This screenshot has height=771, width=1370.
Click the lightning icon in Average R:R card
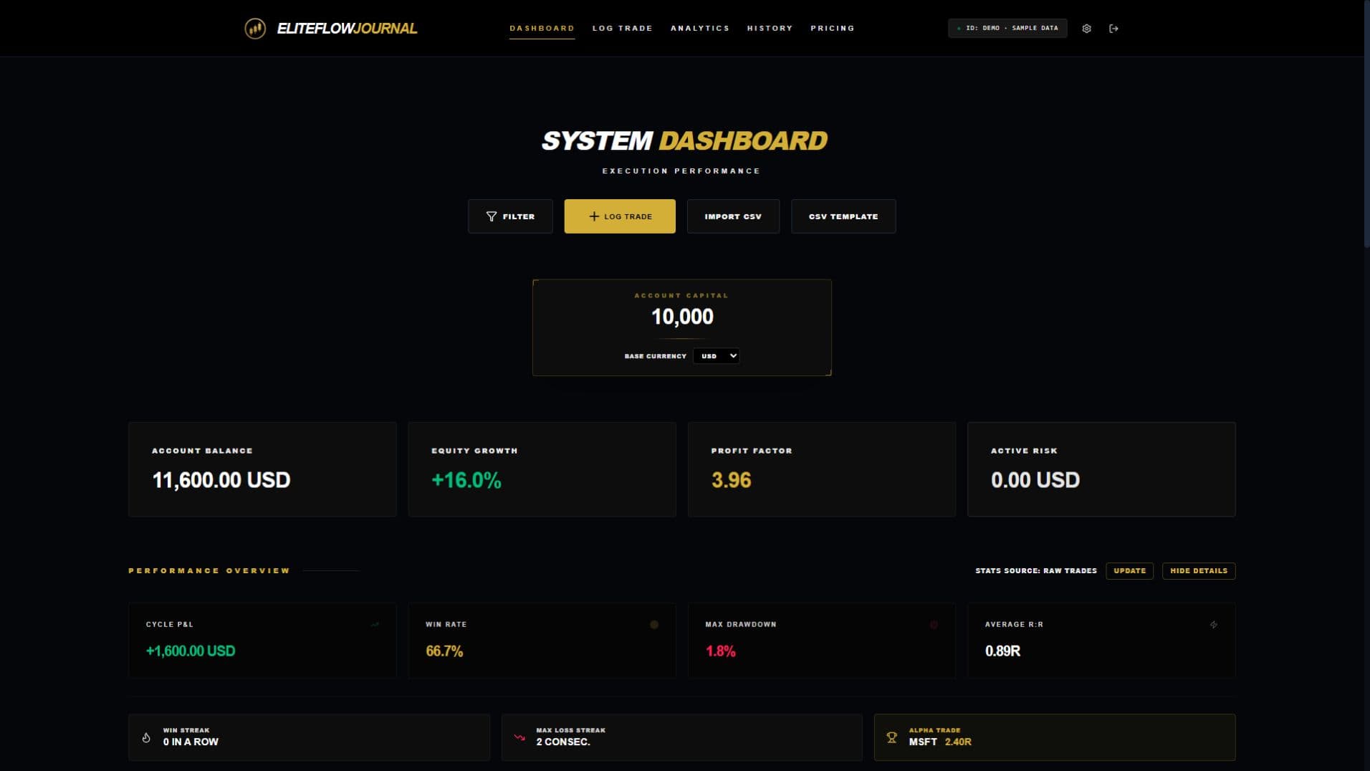click(1214, 625)
